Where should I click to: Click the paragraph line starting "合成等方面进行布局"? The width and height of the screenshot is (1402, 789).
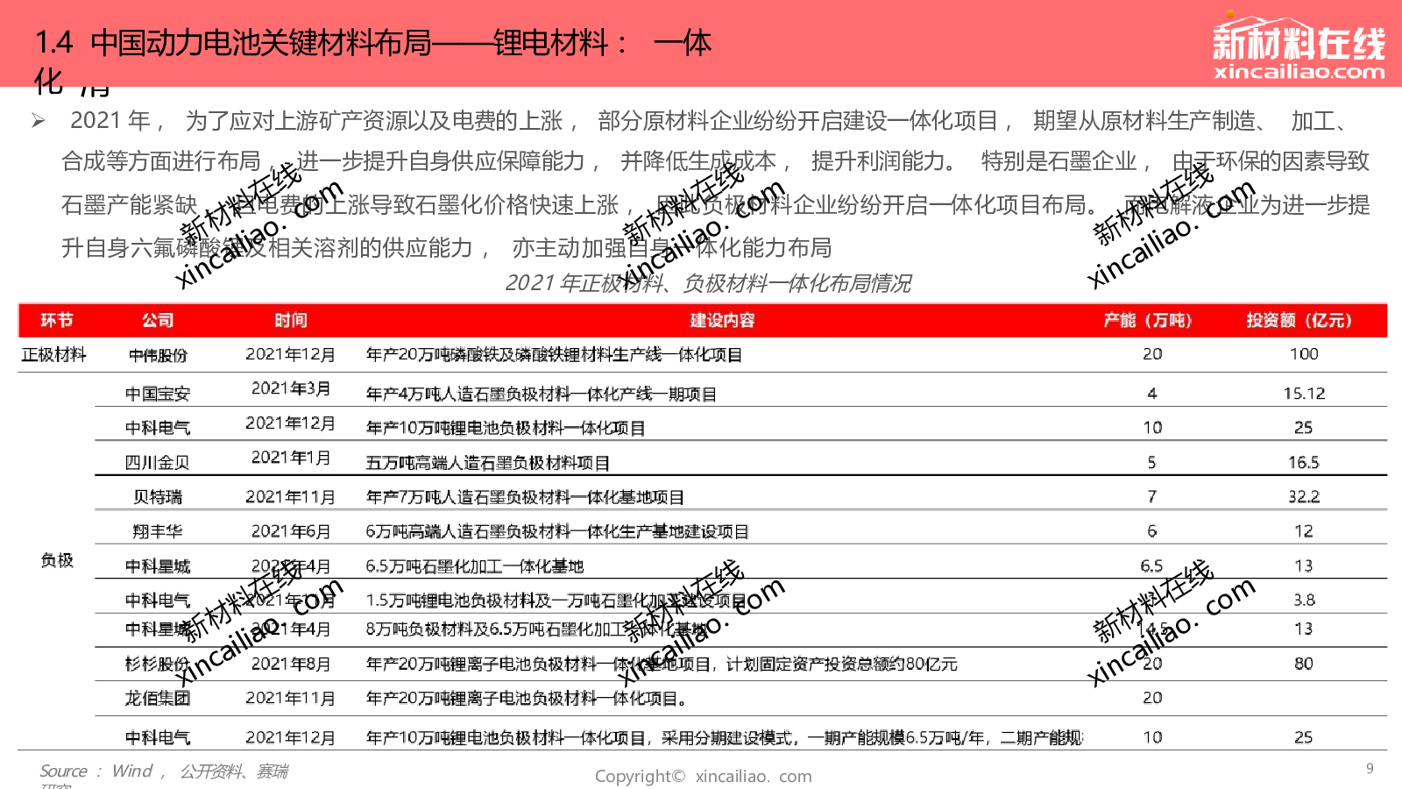point(715,161)
